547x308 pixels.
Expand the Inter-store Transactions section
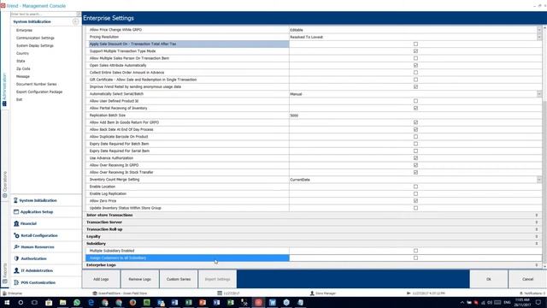tap(537, 215)
